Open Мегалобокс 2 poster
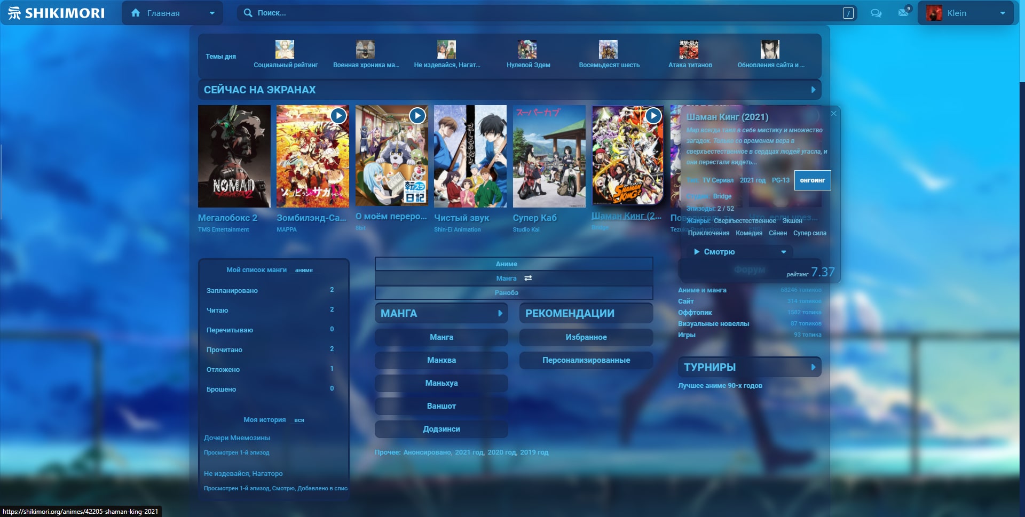The image size is (1025, 517). (x=234, y=156)
